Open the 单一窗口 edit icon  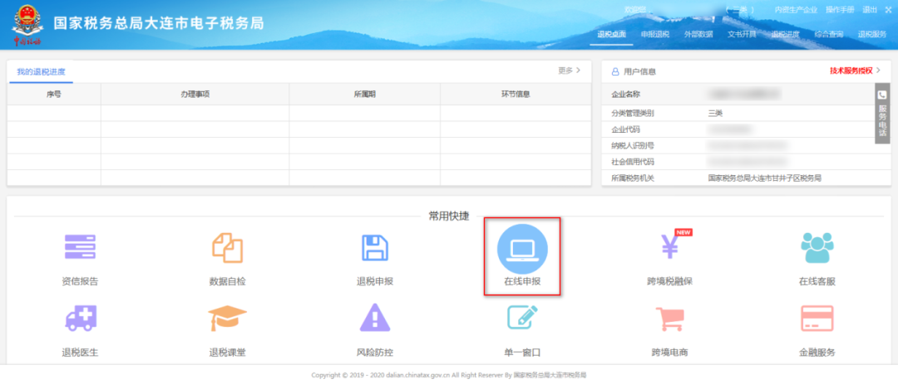522,318
